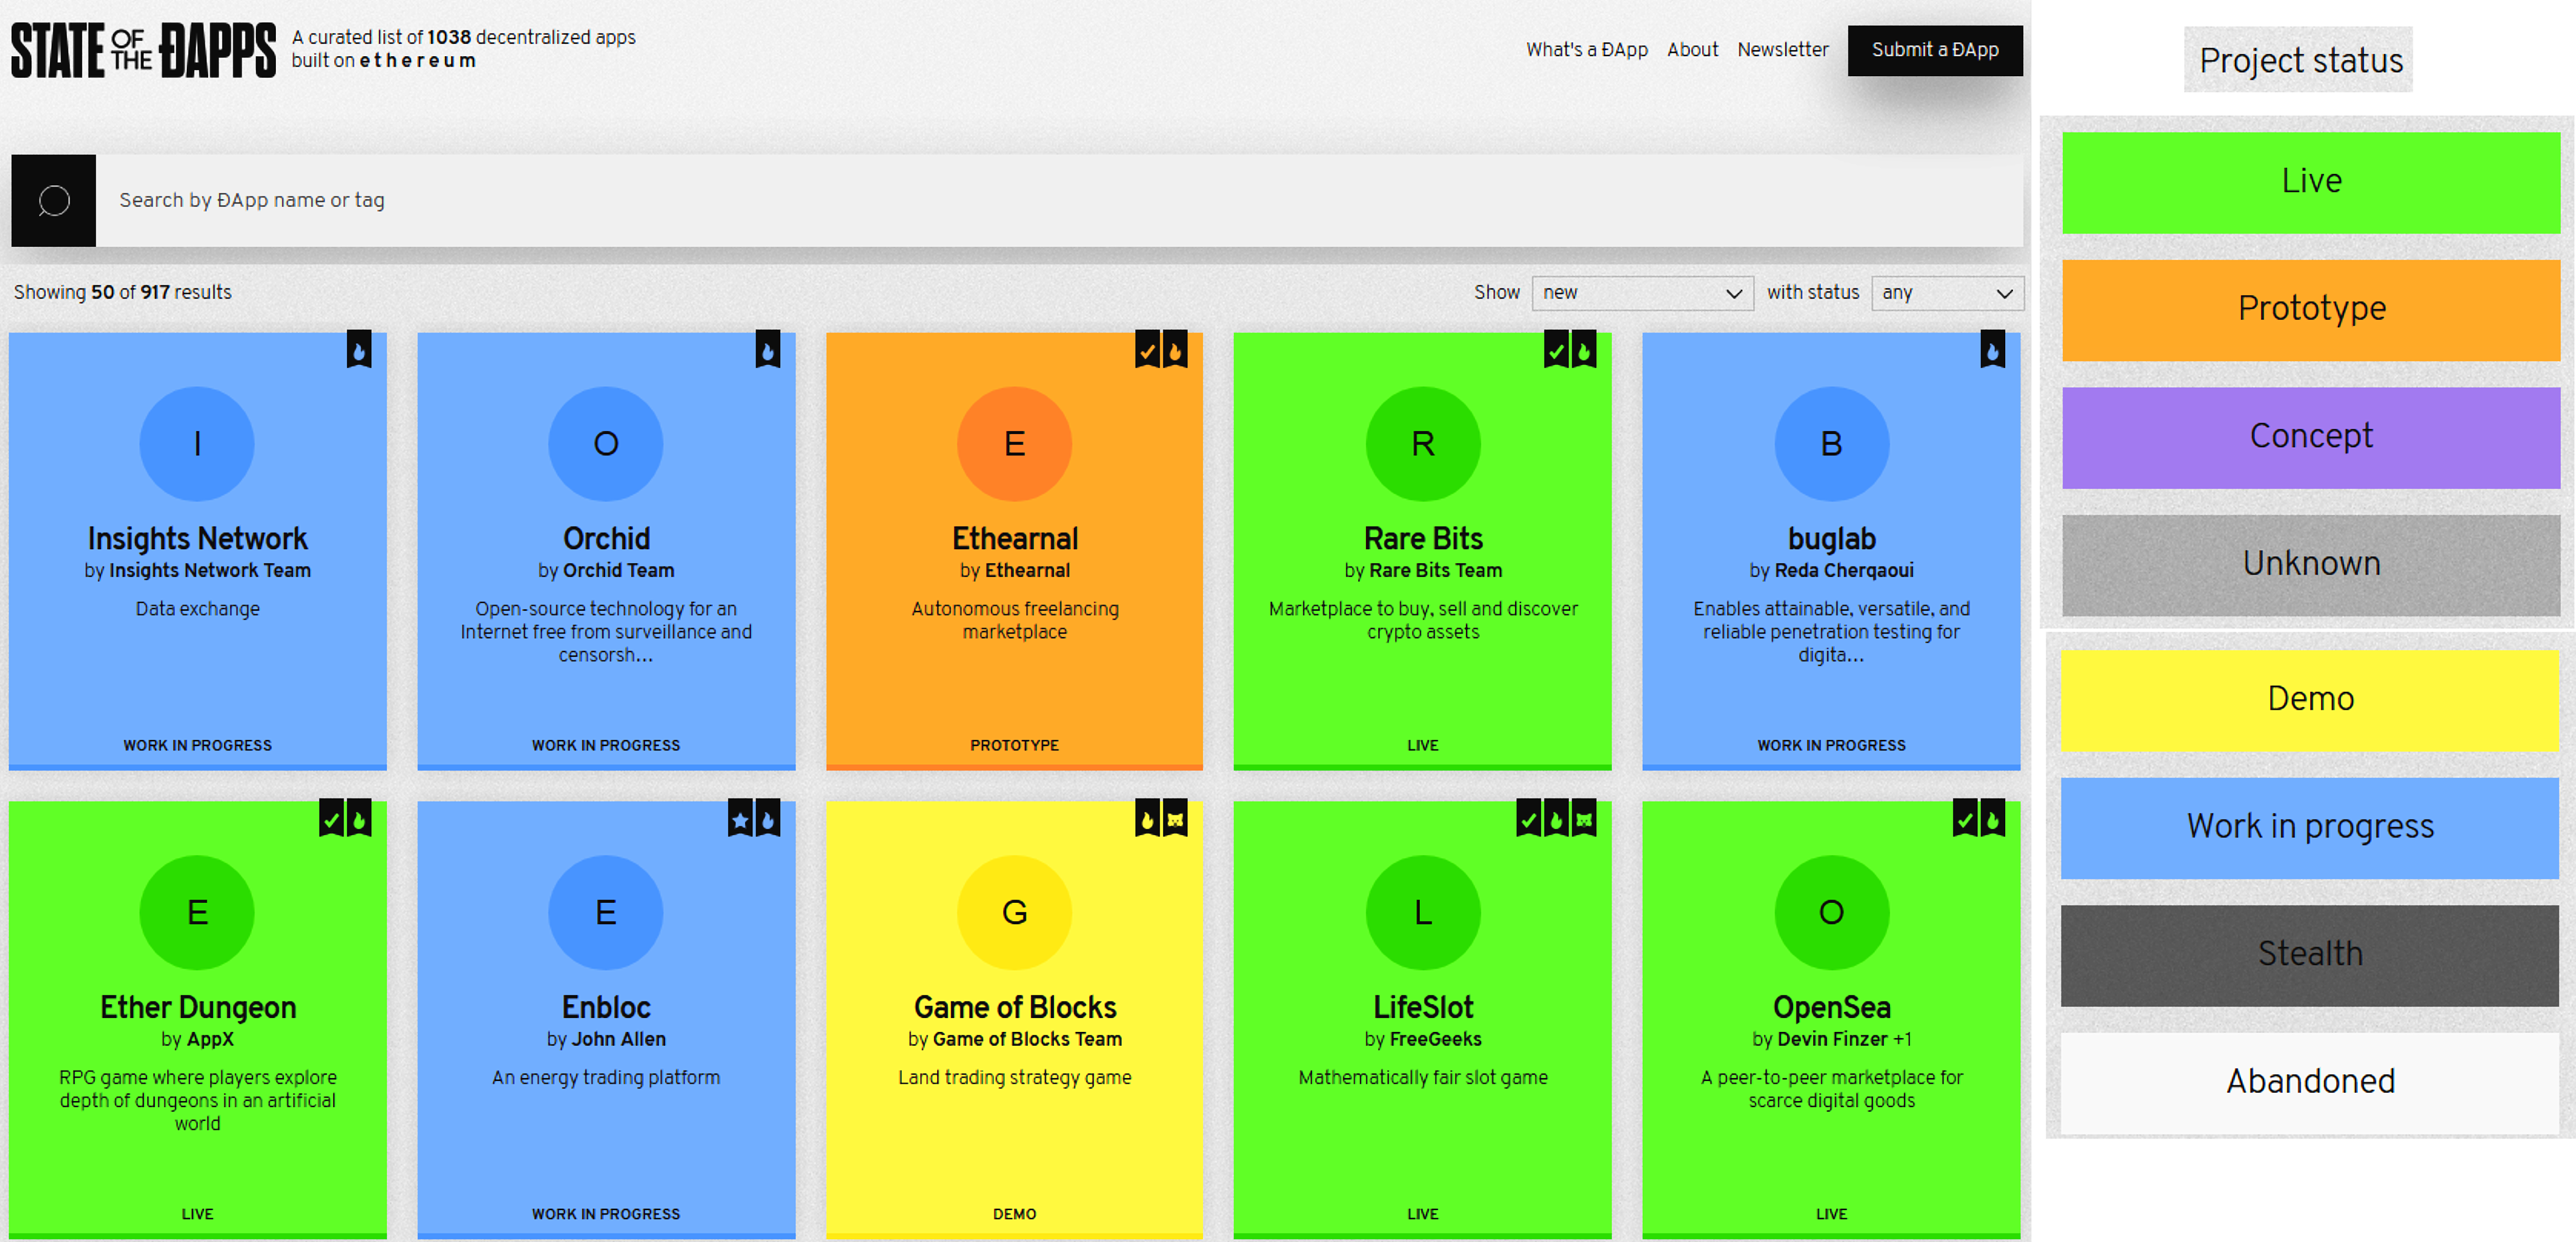2576x1242 pixels.
Task: Click the orange Prototype status swatch
Action: [2311, 310]
